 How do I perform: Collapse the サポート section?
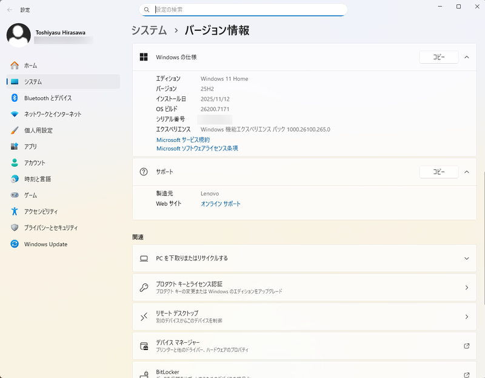[466, 172]
